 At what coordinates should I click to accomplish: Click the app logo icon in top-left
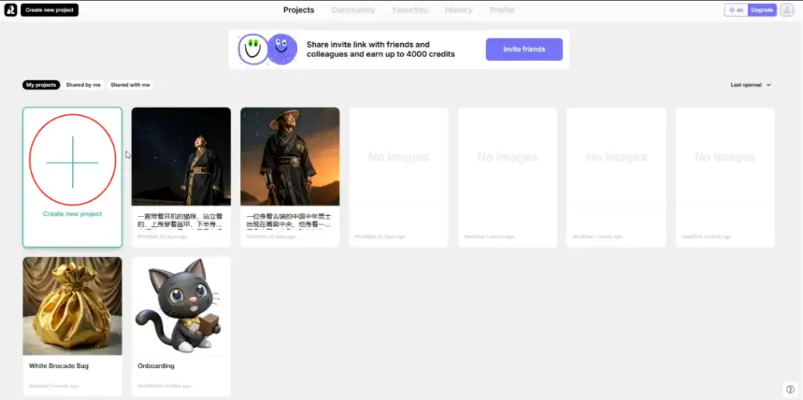[x=11, y=10]
